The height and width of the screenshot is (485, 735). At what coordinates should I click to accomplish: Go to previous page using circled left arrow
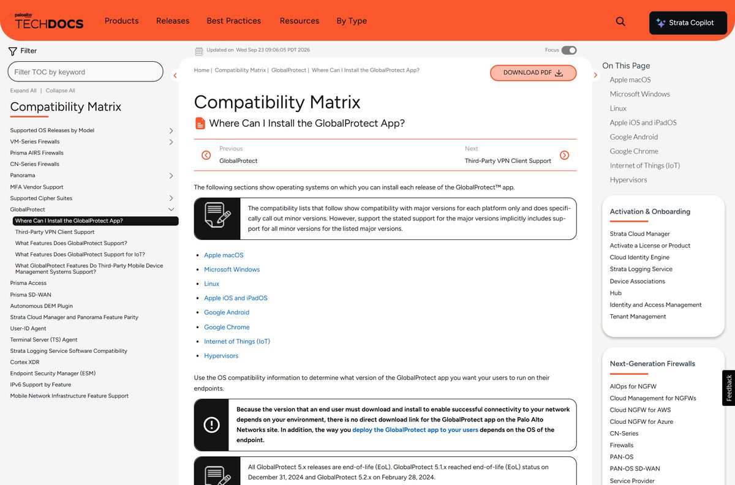(206, 155)
